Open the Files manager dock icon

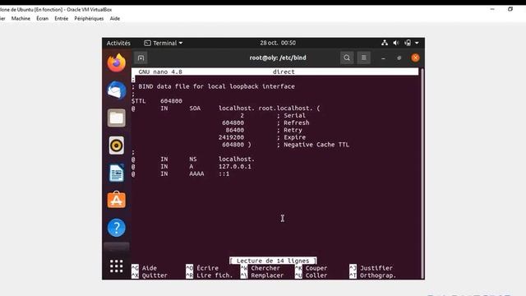(x=117, y=118)
